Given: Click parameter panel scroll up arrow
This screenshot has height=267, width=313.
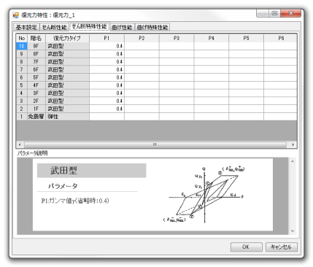Looking at the screenshot, I should pos(293,161).
